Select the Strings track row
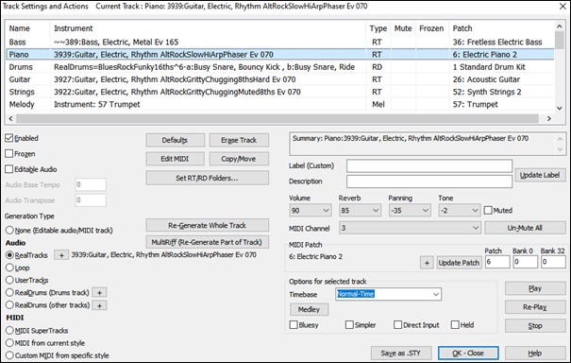571x363 pixels. coord(280,92)
